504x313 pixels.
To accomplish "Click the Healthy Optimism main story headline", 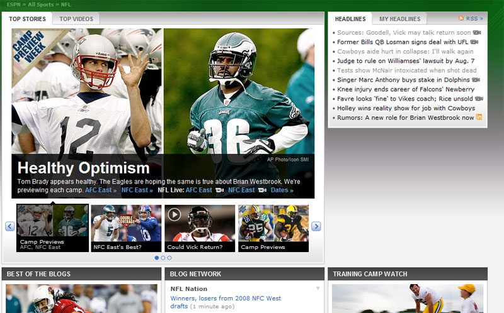I will (84, 168).
